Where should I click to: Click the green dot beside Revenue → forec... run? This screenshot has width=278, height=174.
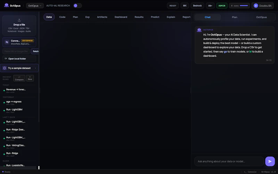click(x=4, y=91)
